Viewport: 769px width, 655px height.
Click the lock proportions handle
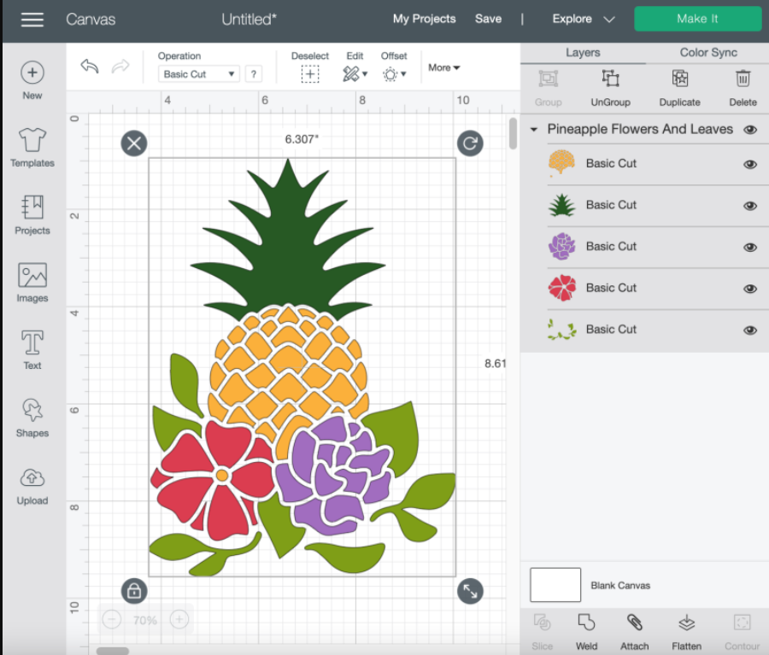pyautogui.click(x=134, y=591)
